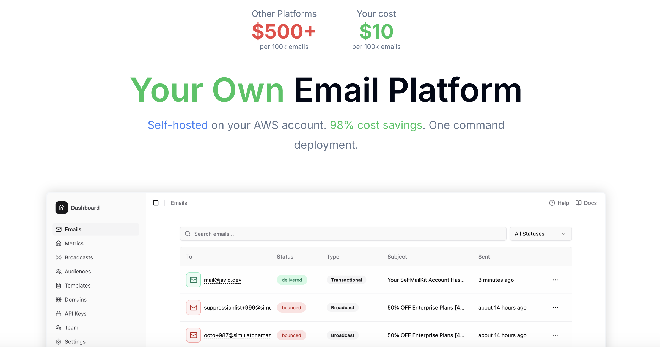The image size is (660, 347).
Task: Open Team page in sidebar
Action: tap(96, 328)
